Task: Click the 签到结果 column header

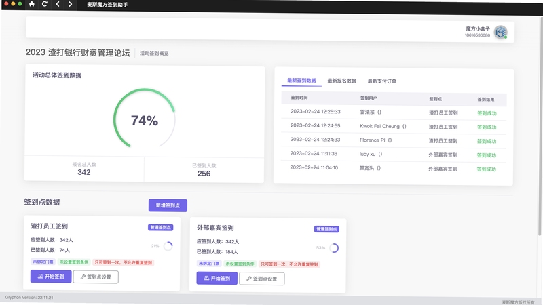Action: click(x=486, y=99)
